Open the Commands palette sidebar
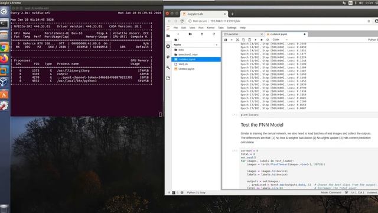The image size is (378, 213). pyautogui.click(x=168, y=57)
